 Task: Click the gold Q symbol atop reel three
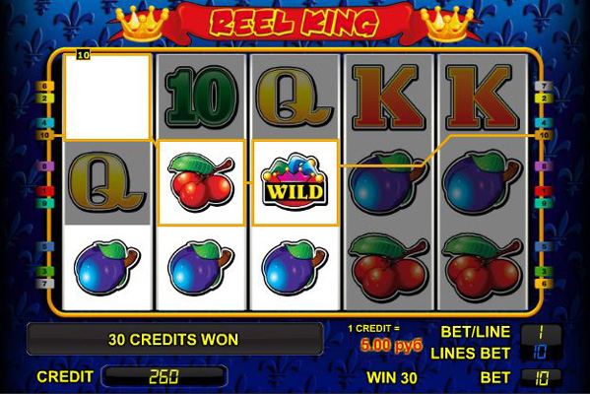[x=295, y=98]
